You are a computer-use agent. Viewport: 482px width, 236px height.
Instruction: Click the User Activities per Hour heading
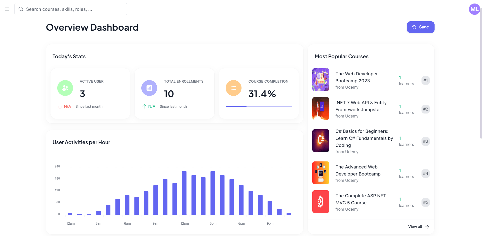pyautogui.click(x=81, y=142)
